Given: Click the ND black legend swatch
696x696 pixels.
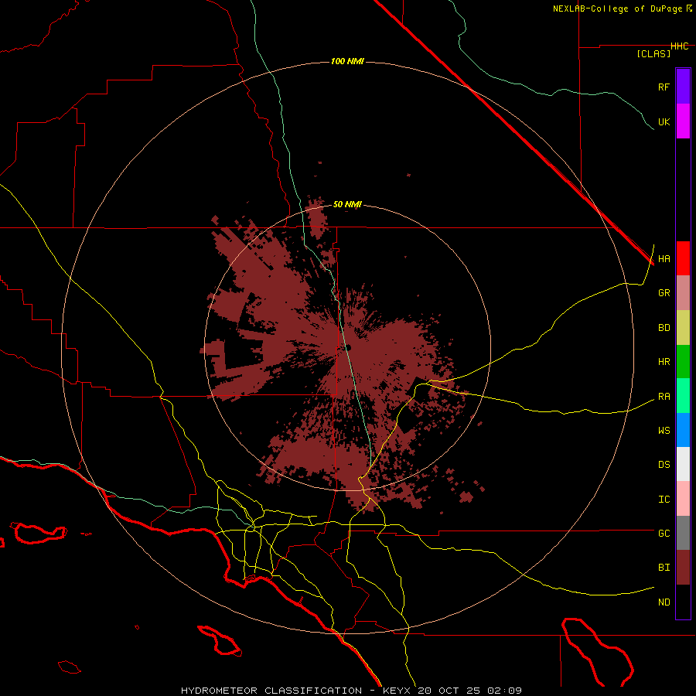Looking at the screenshot, I should coord(683,602).
